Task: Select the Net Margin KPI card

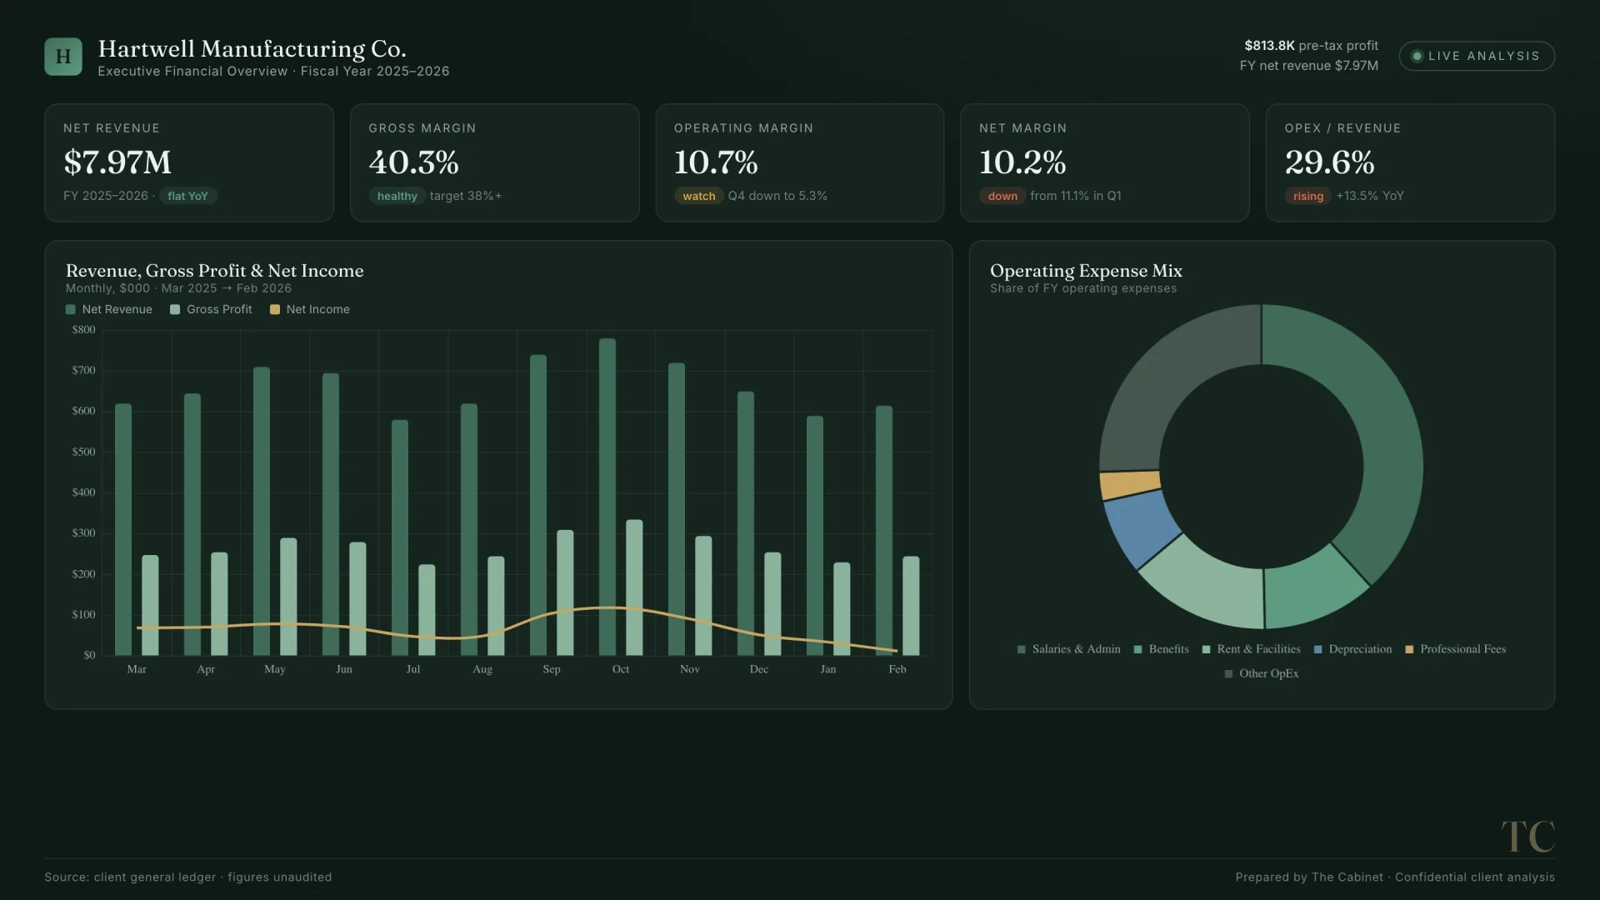Action: click(1105, 162)
